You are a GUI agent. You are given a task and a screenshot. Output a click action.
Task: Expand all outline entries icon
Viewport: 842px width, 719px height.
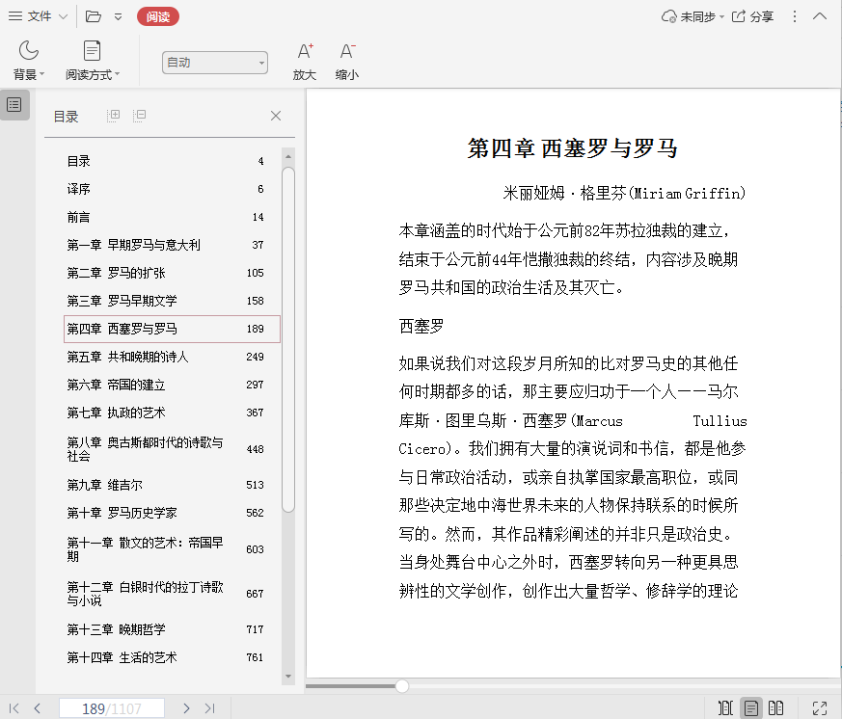click(x=114, y=116)
